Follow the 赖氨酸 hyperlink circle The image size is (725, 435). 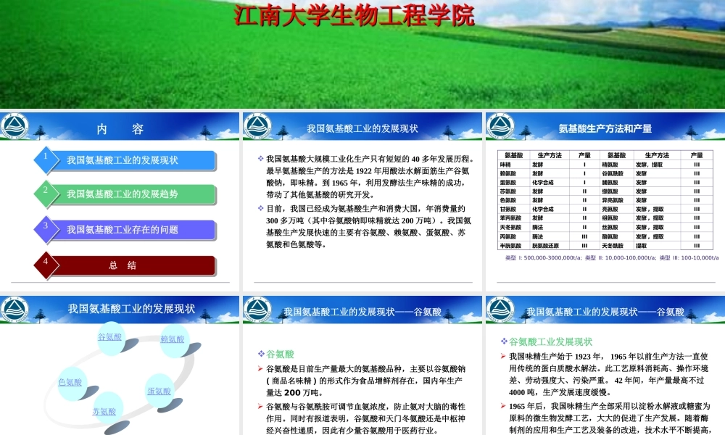tap(173, 339)
